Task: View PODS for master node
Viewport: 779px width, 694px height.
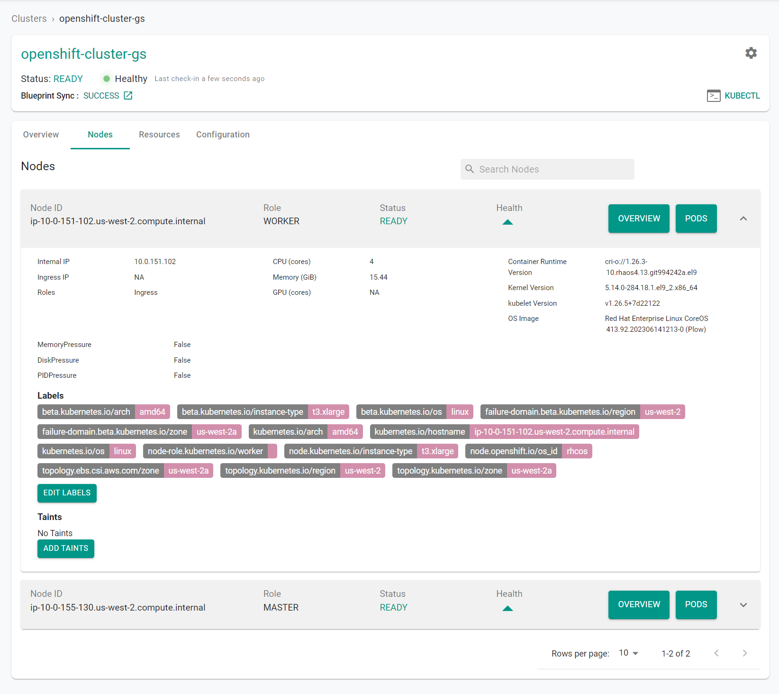Action: coord(696,604)
